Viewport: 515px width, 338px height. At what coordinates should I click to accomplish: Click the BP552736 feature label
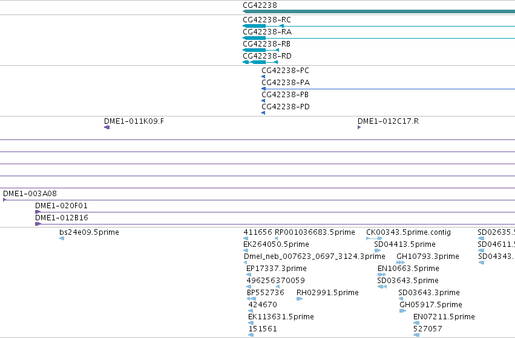tap(266, 293)
